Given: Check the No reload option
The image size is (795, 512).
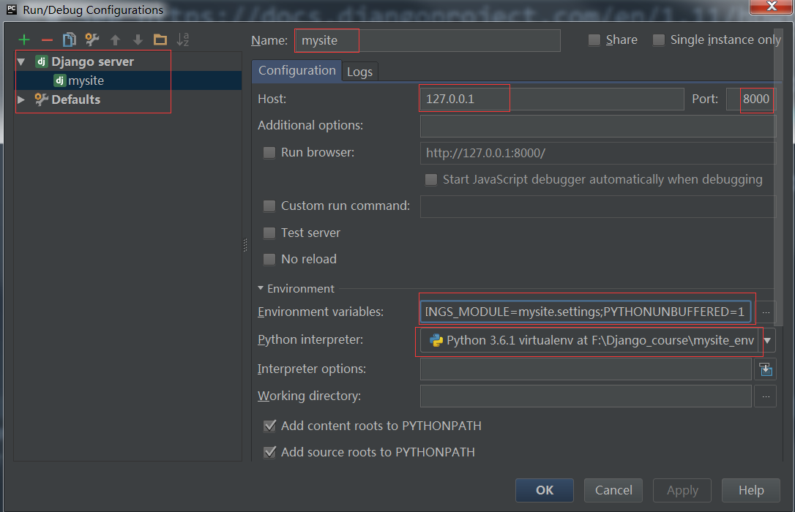Looking at the screenshot, I should click(x=269, y=260).
